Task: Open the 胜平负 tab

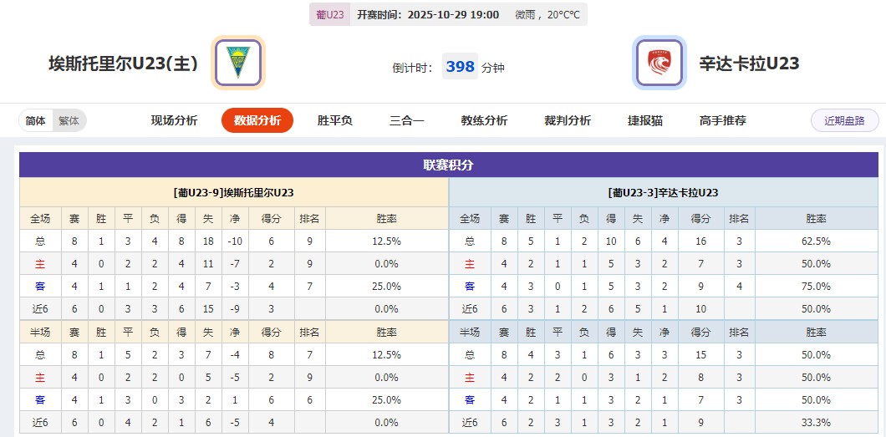Action: point(335,120)
